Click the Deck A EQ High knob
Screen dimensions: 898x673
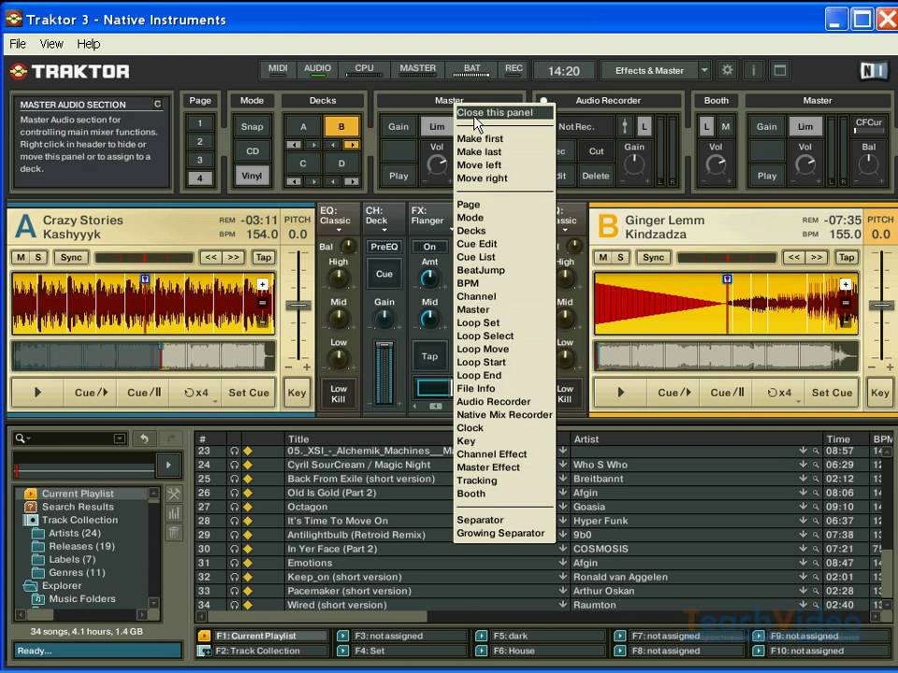(x=339, y=279)
